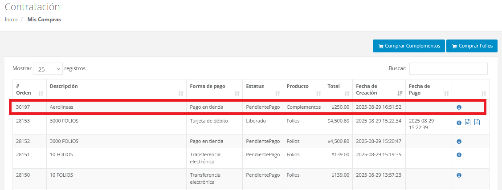Viewport: 502px width, 190px height.
Task: Open info icon for order 28153
Action: pyautogui.click(x=459, y=123)
